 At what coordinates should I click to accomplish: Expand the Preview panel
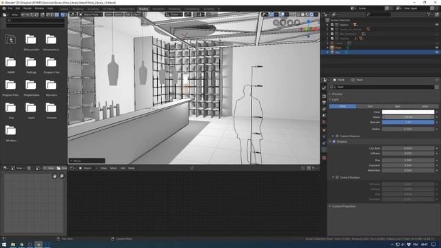(x=337, y=94)
